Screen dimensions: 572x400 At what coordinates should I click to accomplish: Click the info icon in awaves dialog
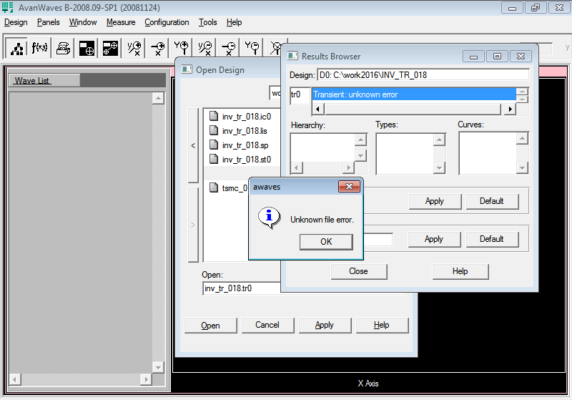(x=270, y=218)
